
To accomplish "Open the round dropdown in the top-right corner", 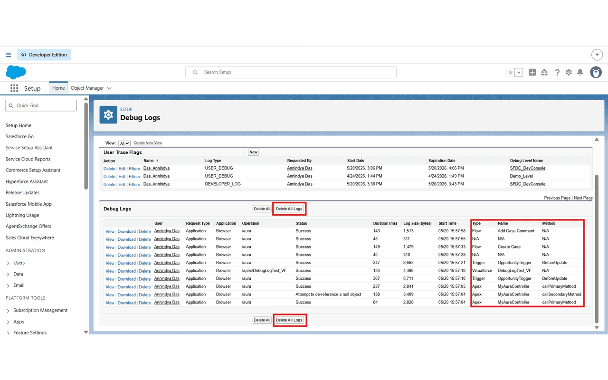I will click(x=597, y=55).
